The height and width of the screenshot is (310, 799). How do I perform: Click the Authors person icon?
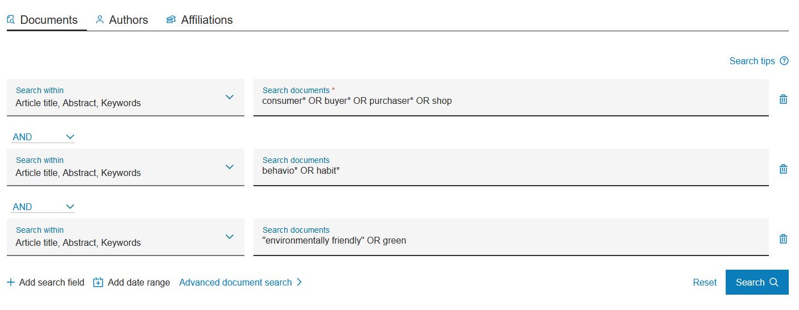click(100, 19)
